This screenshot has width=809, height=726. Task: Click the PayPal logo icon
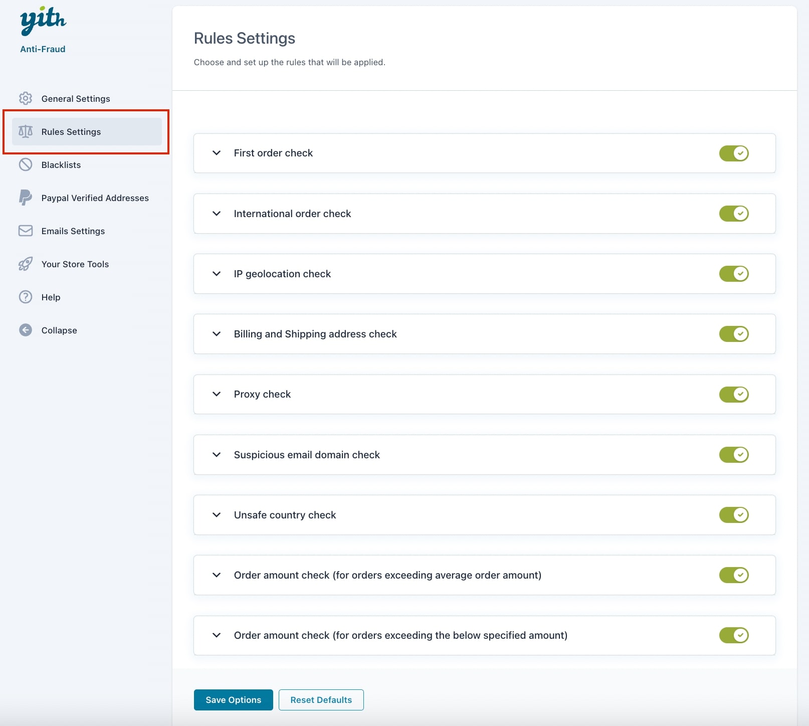coord(26,198)
